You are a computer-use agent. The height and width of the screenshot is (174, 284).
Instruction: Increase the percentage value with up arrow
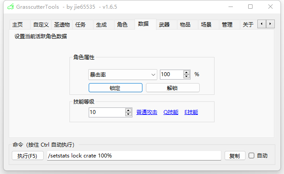click(x=187, y=73)
